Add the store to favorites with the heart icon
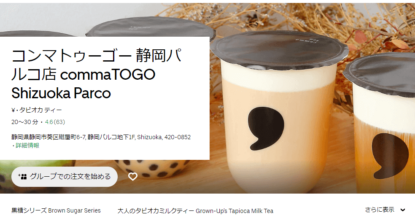The image size is (415, 221). coord(132,177)
